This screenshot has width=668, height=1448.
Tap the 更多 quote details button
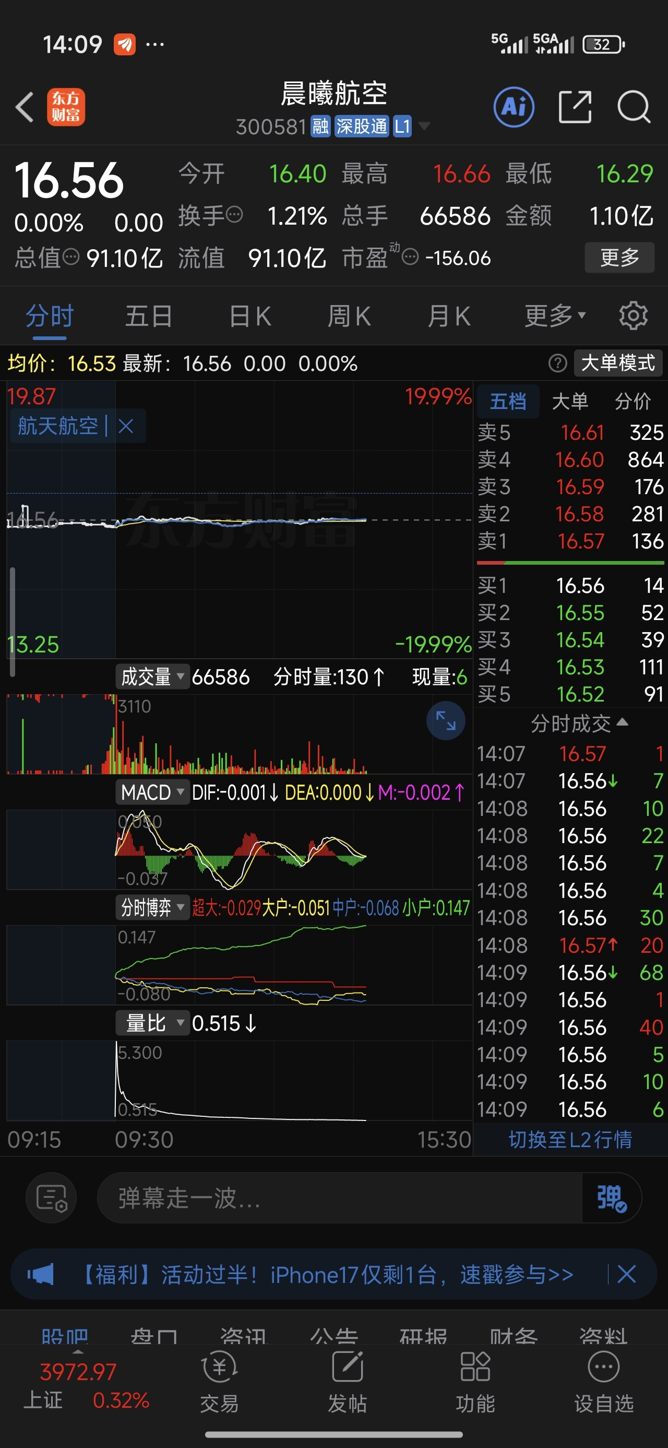point(619,258)
